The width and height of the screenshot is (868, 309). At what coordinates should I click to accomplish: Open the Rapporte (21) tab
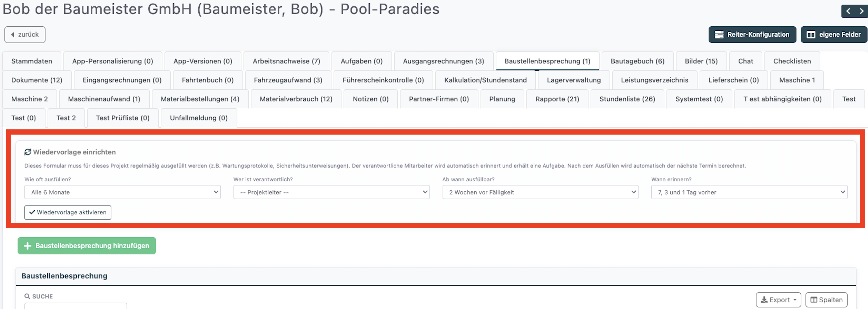[557, 99]
